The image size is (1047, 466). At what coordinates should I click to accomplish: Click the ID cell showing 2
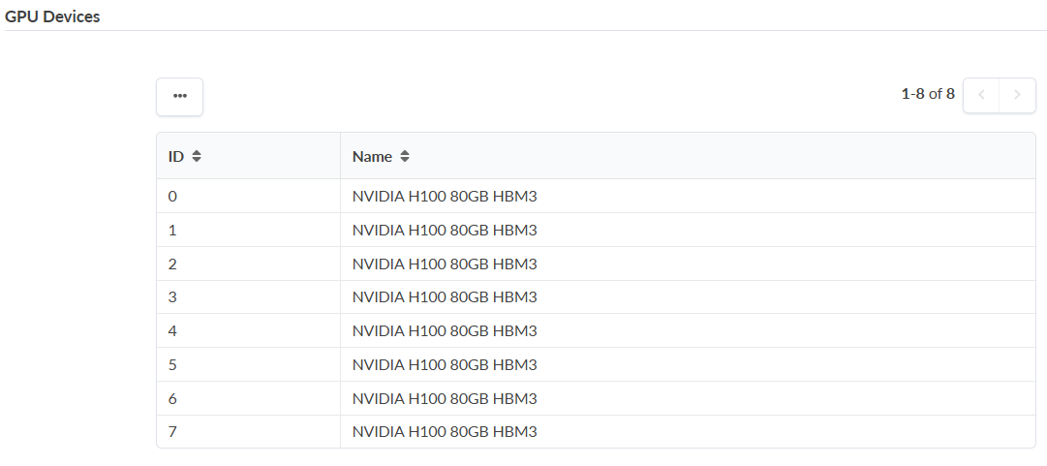[173, 264]
